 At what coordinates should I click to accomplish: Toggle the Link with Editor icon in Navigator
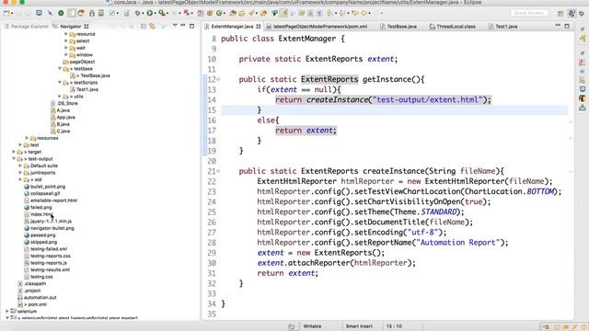pos(152,27)
